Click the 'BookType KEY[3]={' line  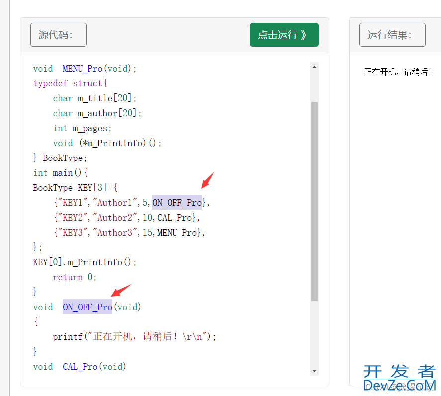tap(75, 187)
